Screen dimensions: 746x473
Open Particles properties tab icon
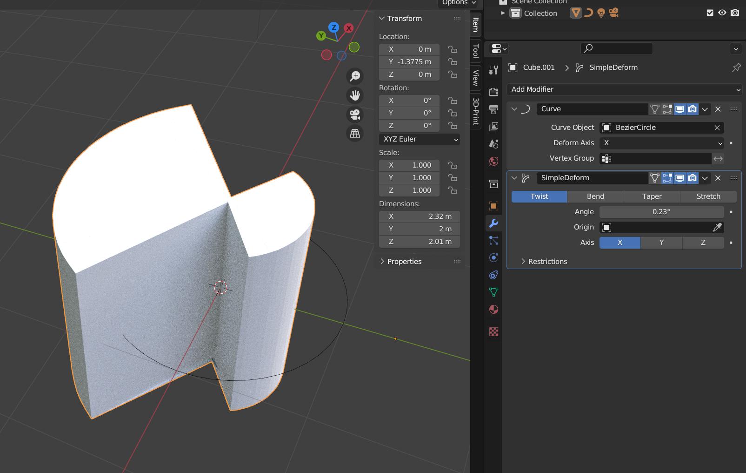(493, 240)
